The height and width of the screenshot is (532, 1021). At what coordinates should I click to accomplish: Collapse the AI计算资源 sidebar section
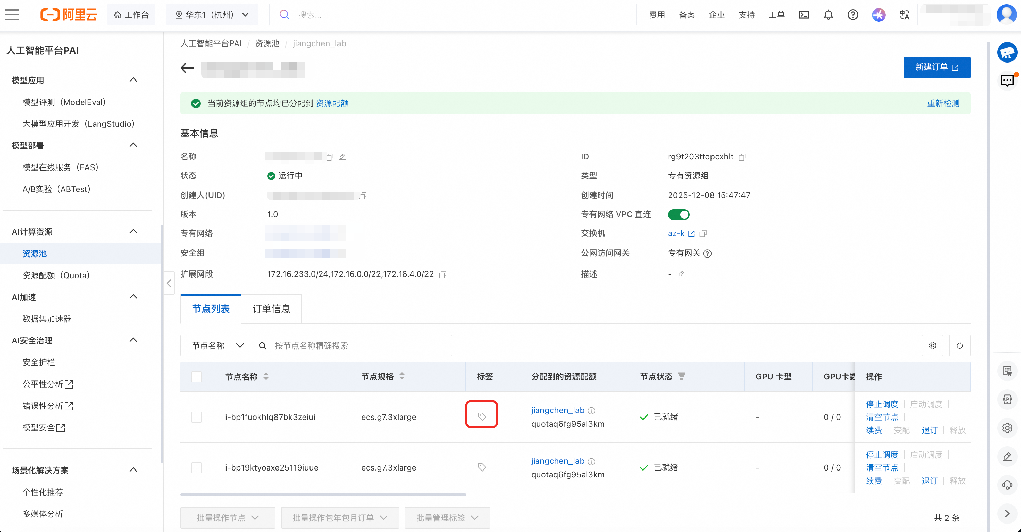coord(133,232)
